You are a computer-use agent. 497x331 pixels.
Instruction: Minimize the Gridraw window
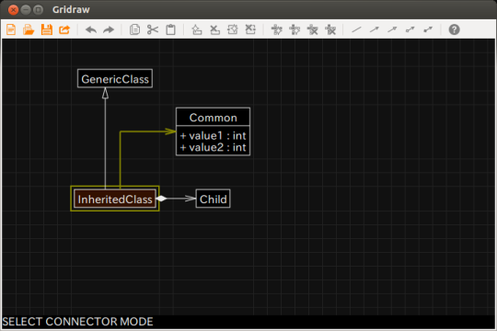pos(26,10)
